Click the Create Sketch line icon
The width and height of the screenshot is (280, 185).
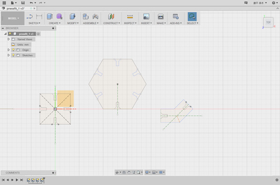[29, 17]
